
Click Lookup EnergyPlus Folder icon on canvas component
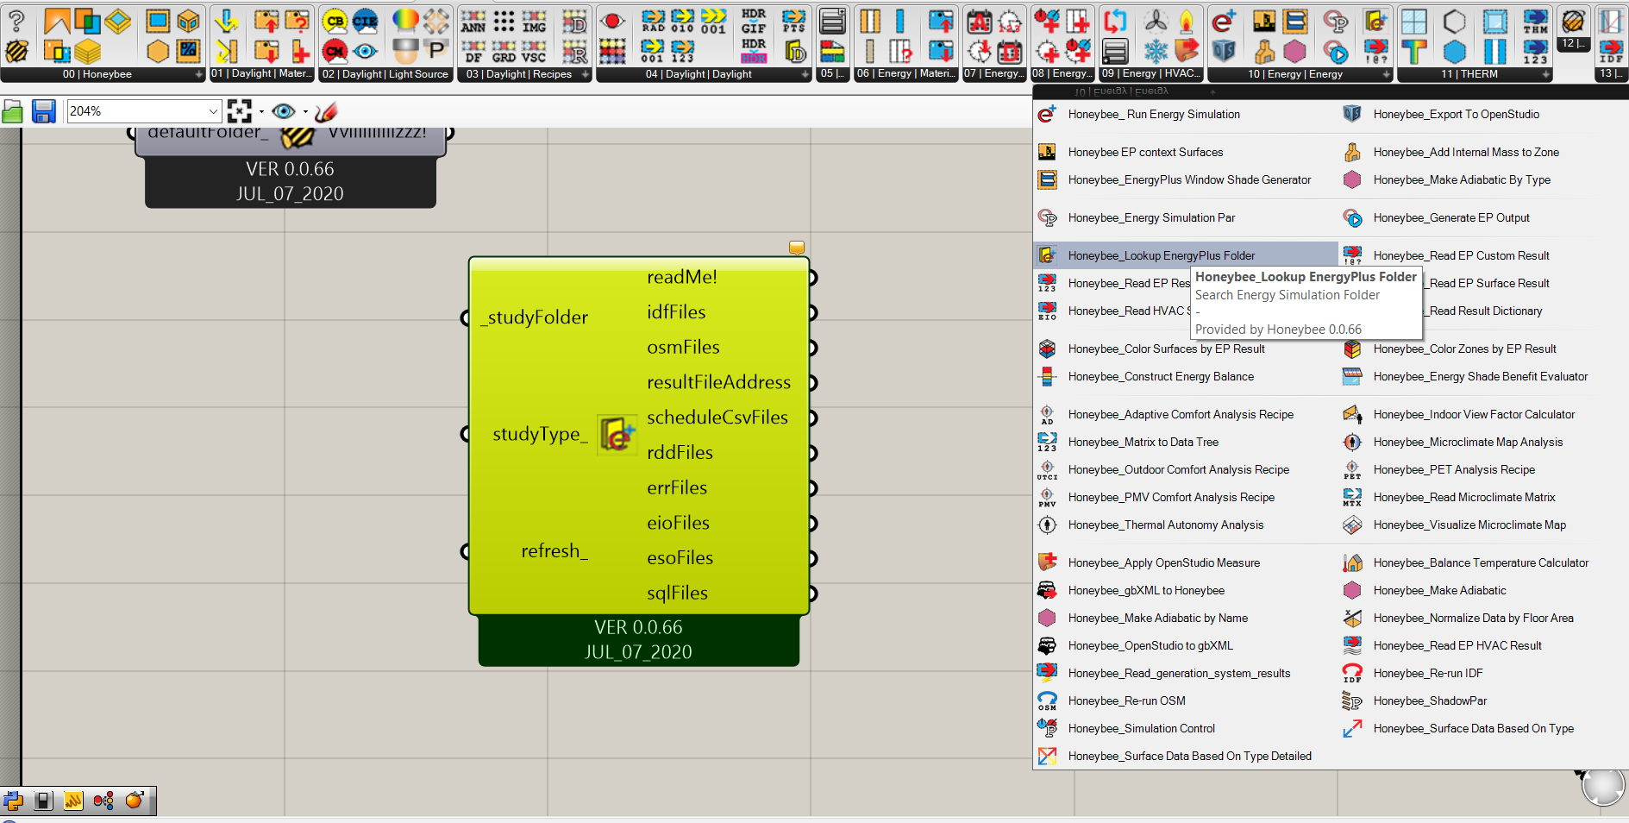click(x=617, y=434)
